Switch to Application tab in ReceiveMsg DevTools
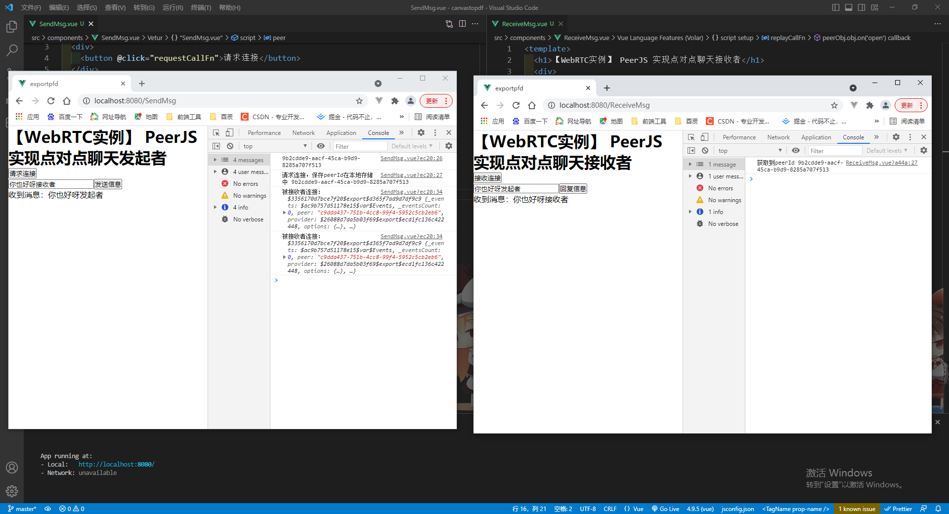949x514 pixels. tap(816, 137)
